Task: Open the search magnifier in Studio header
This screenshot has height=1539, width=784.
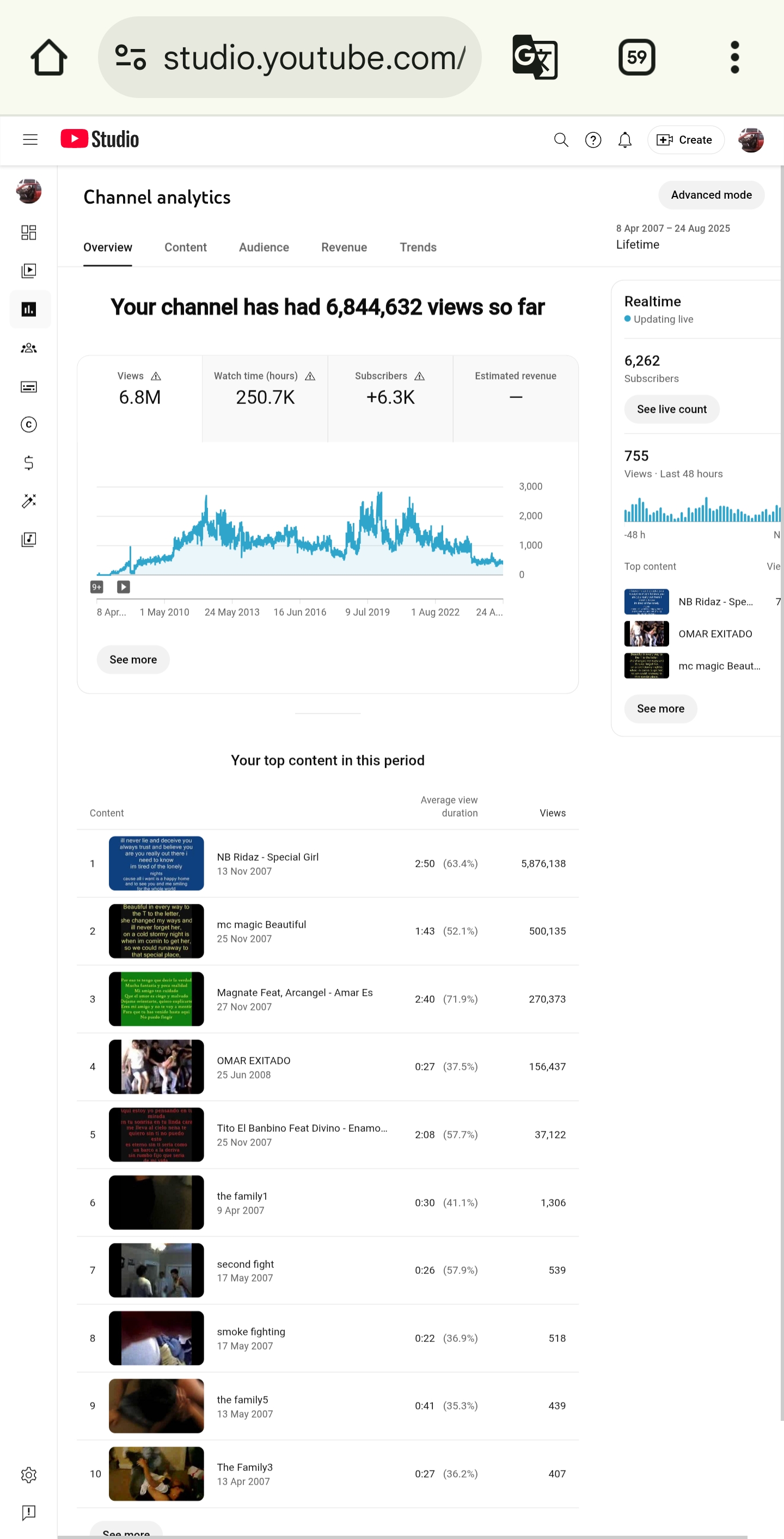Action: (x=561, y=140)
